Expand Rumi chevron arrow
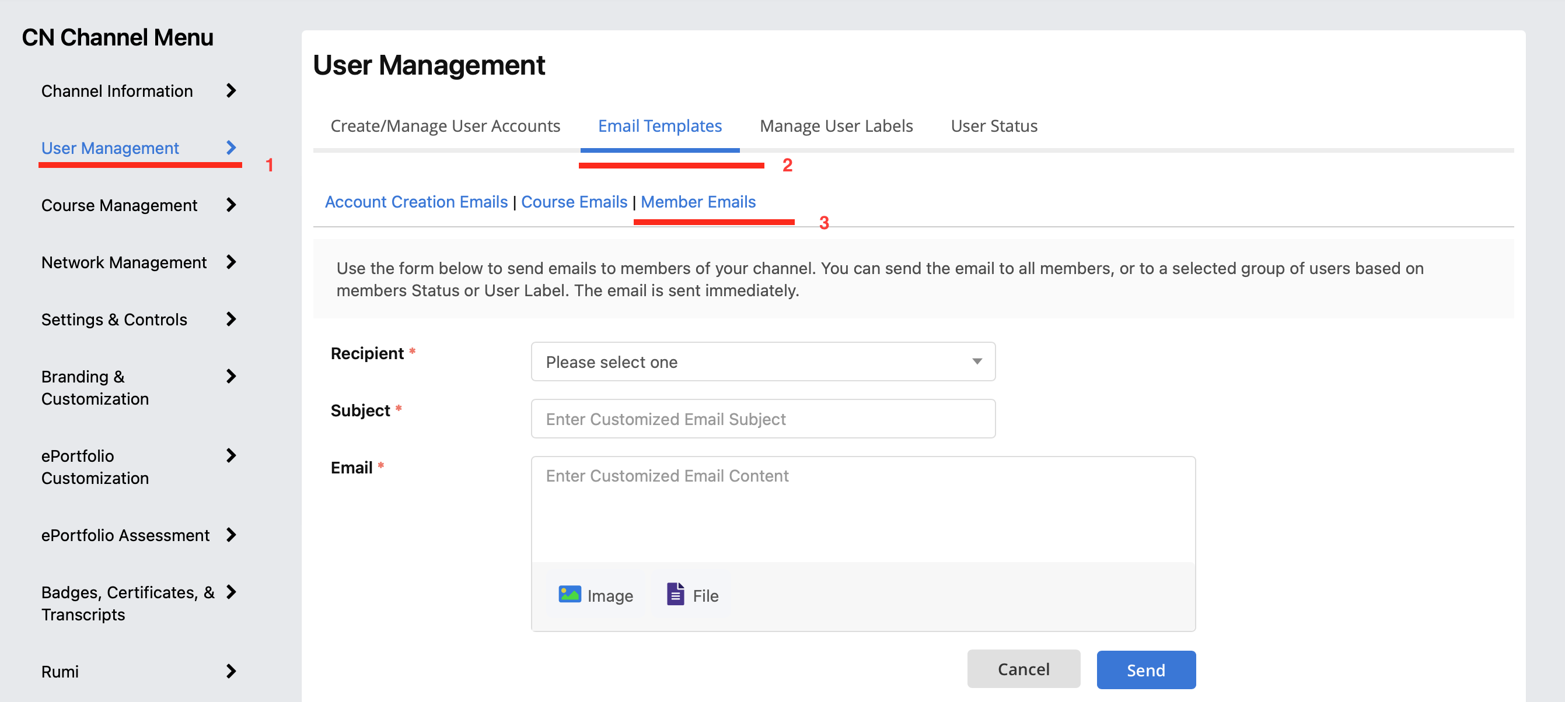The image size is (1565, 702). (x=231, y=672)
